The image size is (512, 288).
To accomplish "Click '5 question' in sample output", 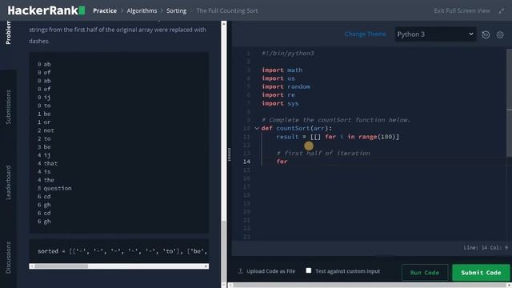I will pos(54,188).
